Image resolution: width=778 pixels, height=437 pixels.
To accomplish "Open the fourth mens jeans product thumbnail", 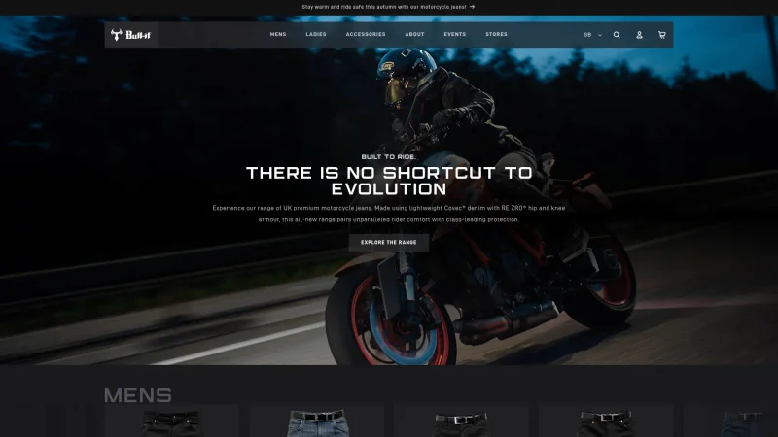I will 606,421.
